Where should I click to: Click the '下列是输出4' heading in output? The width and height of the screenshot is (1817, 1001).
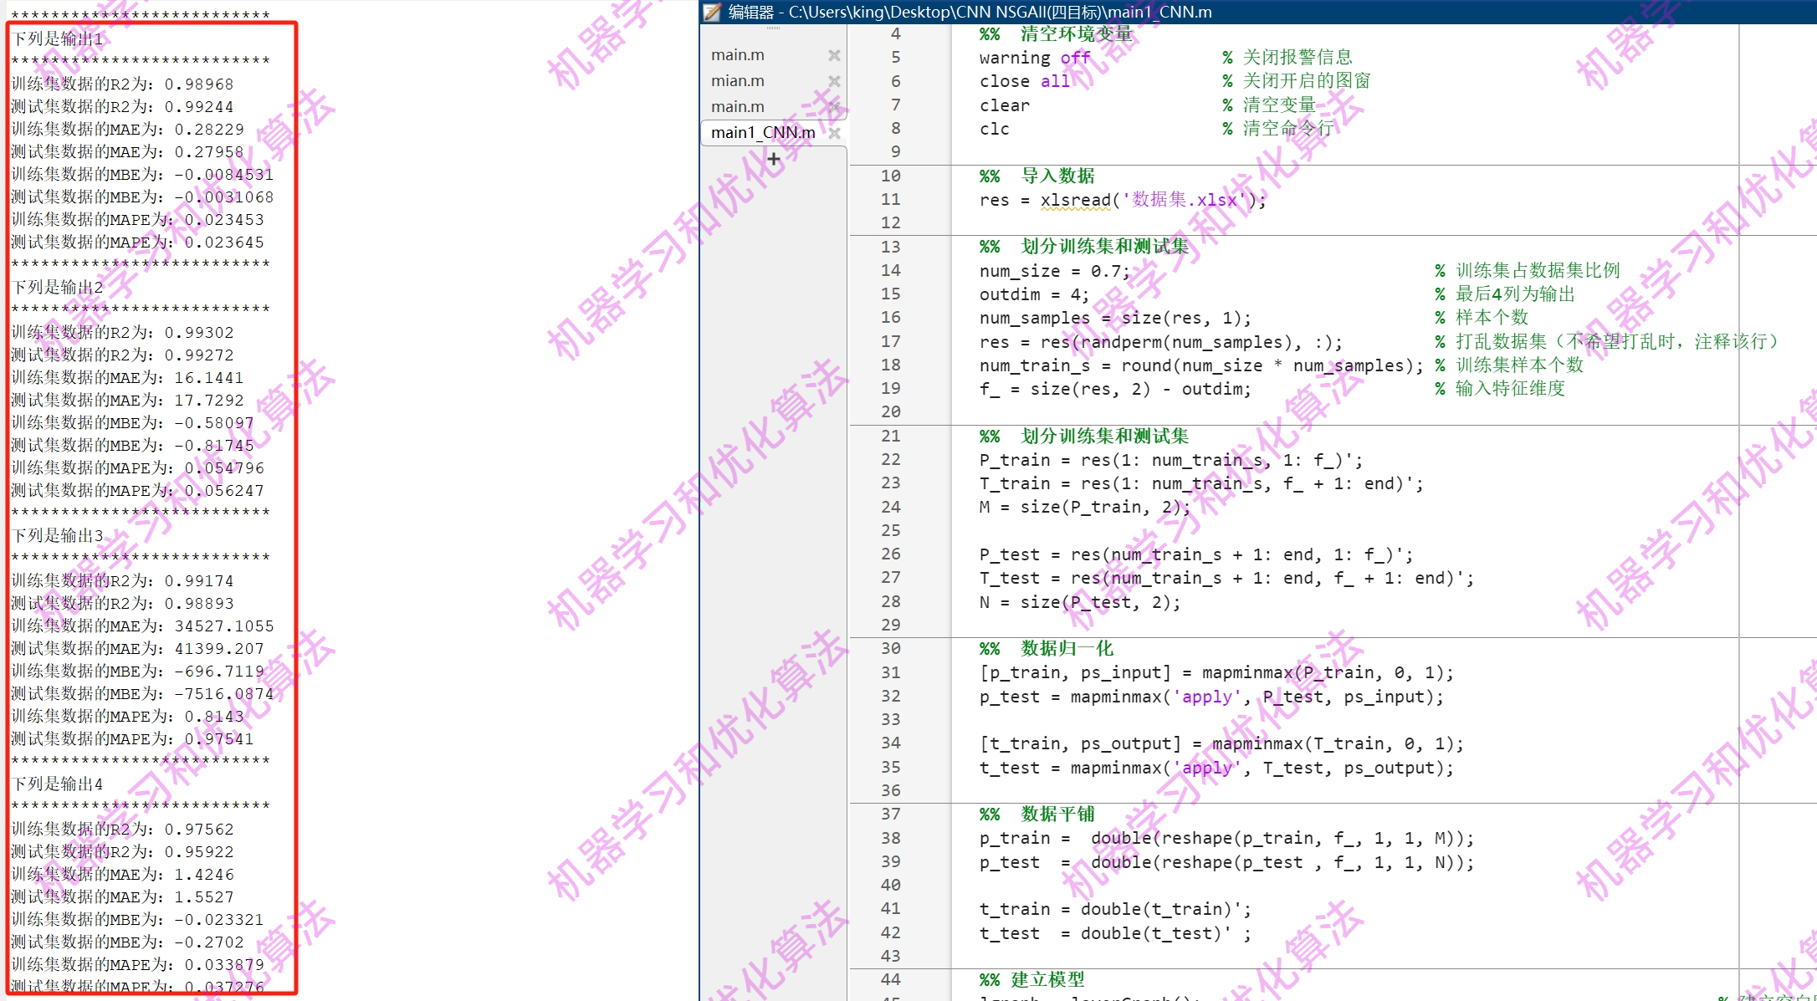[57, 784]
